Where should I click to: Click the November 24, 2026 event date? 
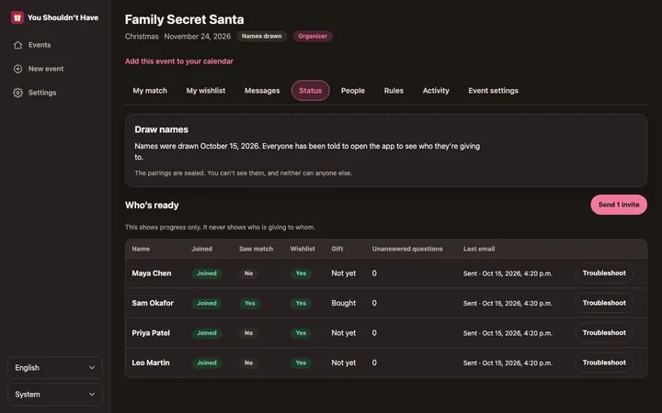tap(197, 36)
